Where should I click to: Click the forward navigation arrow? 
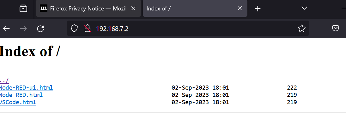click(23, 29)
